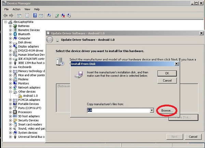Viewport: 205px width, 148px height.
Task: Click Update Driver Software toolbar icon
Action: coord(57,16)
